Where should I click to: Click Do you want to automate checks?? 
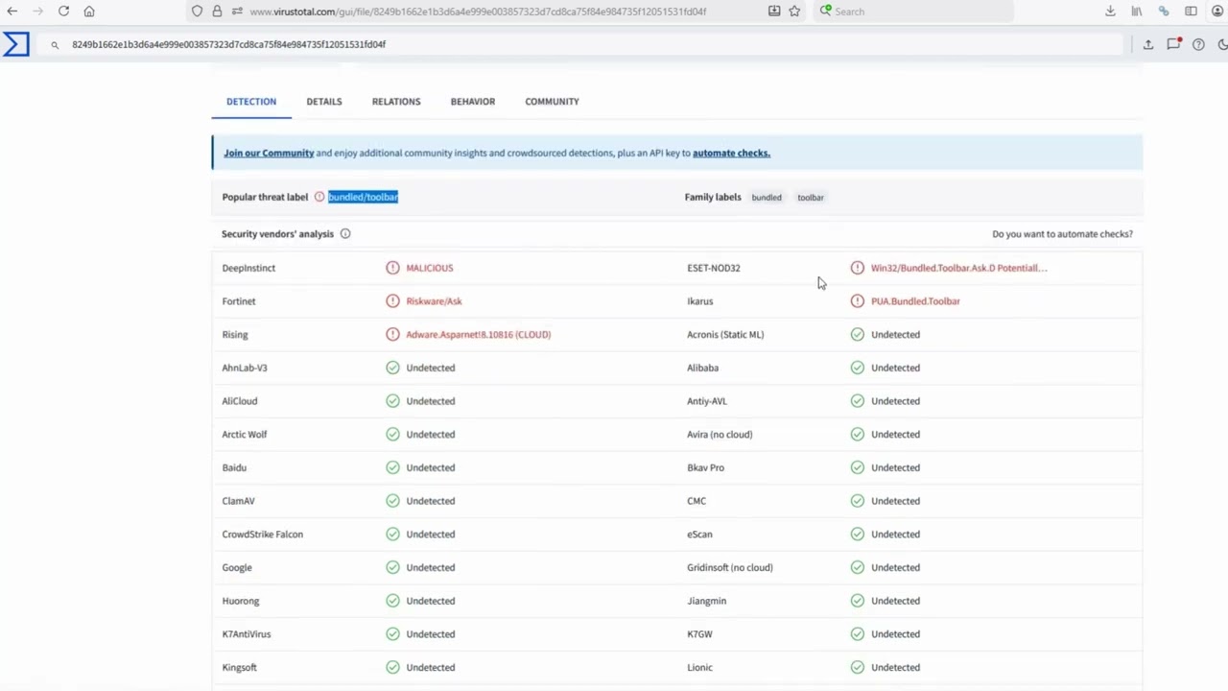pos(1062,234)
